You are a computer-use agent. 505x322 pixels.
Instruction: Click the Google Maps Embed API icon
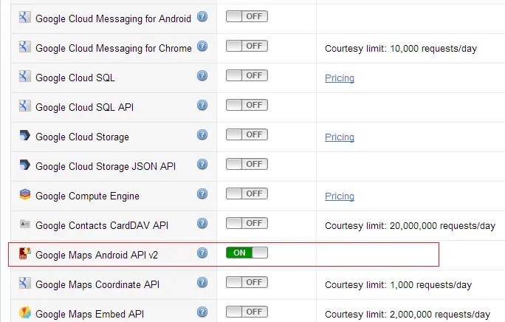click(x=25, y=312)
